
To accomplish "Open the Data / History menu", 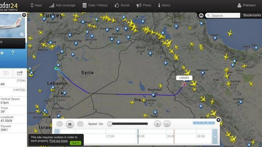I will 95,5.
